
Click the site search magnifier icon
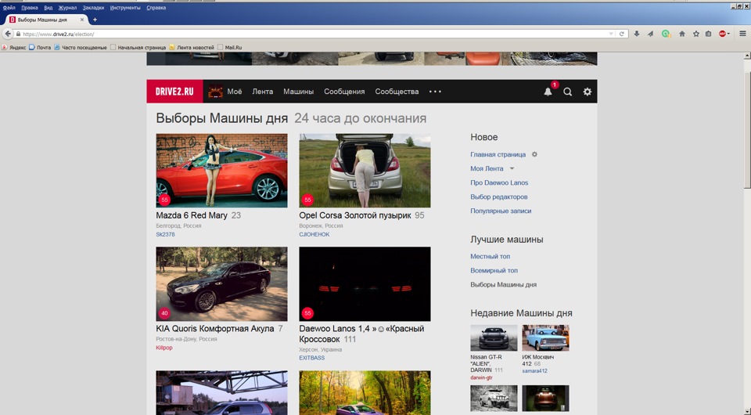pyautogui.click(x=568, y=92)
